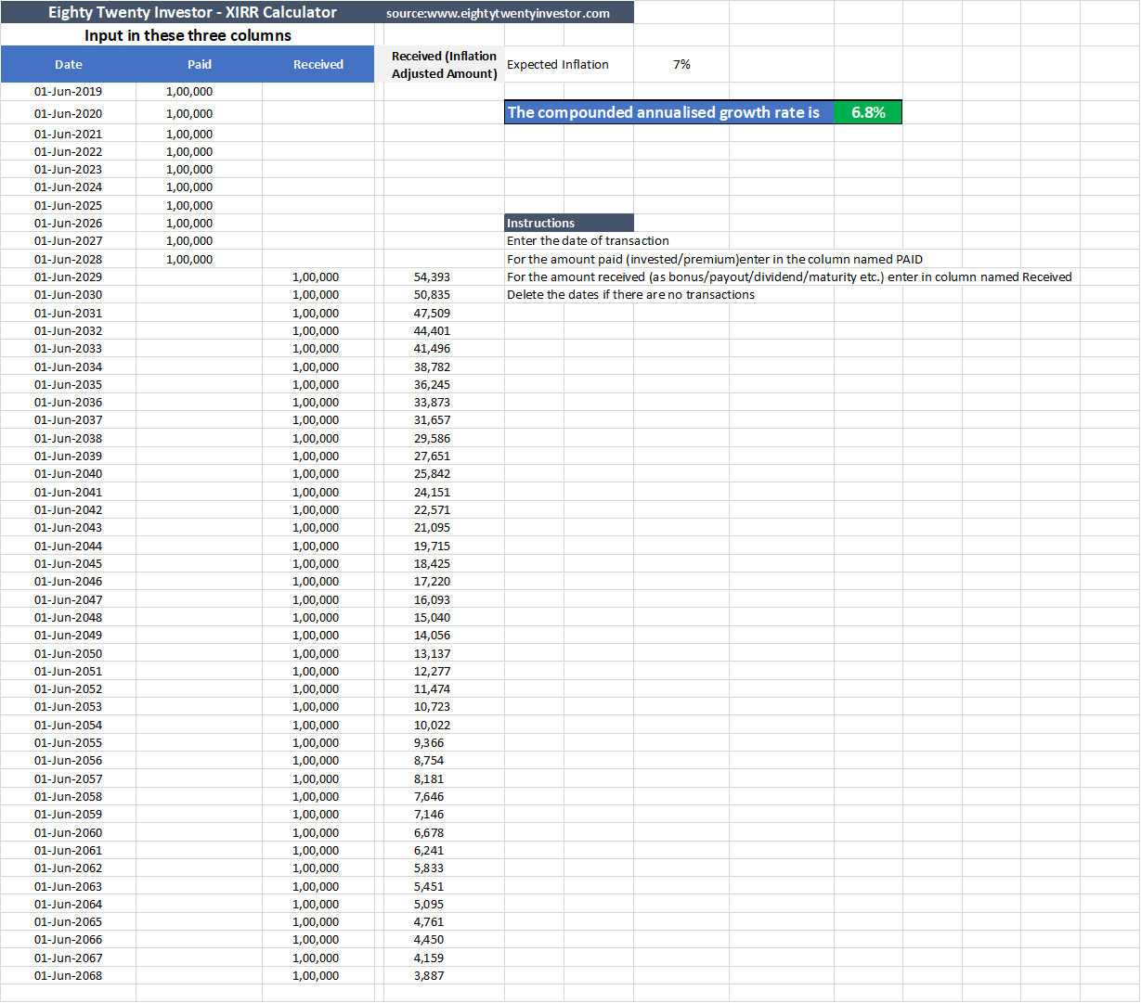Click the Instructions heading cell
1141x1003 pixels.
pyautogui.click(x=541, y=224)
